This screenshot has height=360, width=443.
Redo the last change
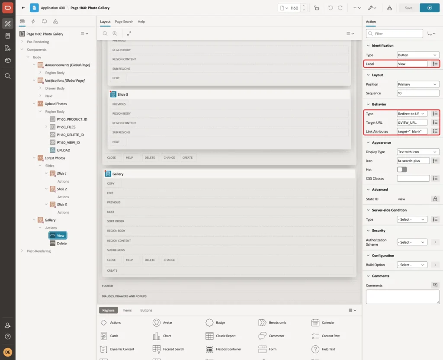pyautogui.click(x=340, y=8)
